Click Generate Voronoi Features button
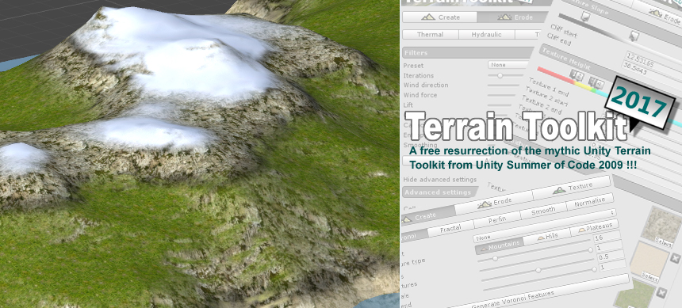Viewport: 682px width, 308px height. click(x=513, y=298)
